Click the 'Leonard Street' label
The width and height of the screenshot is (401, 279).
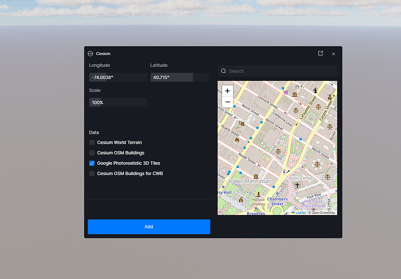(x=268, y=102)
